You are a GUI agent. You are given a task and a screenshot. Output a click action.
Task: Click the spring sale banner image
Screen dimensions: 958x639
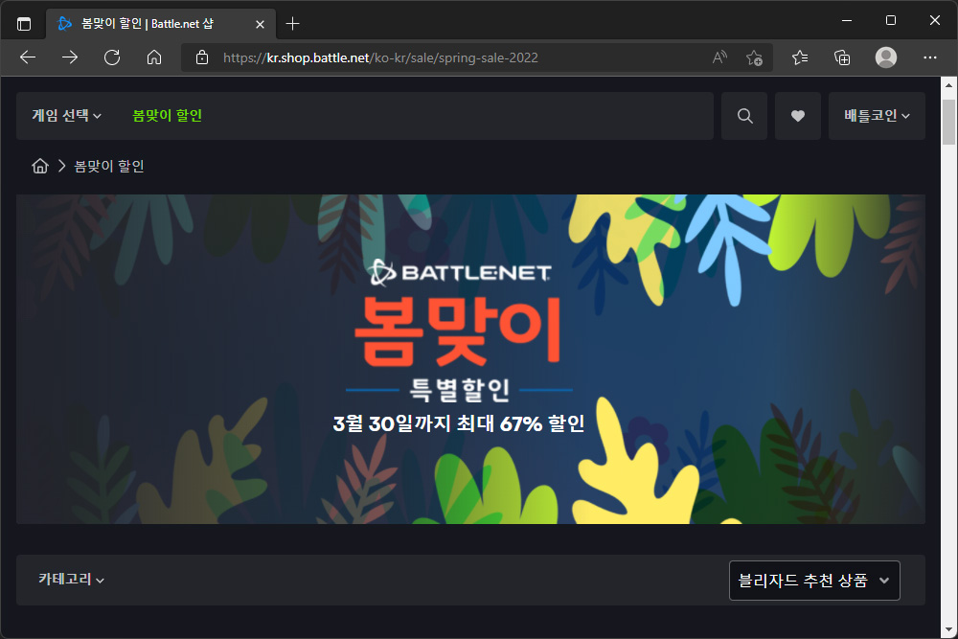click(x=470, y=359)
